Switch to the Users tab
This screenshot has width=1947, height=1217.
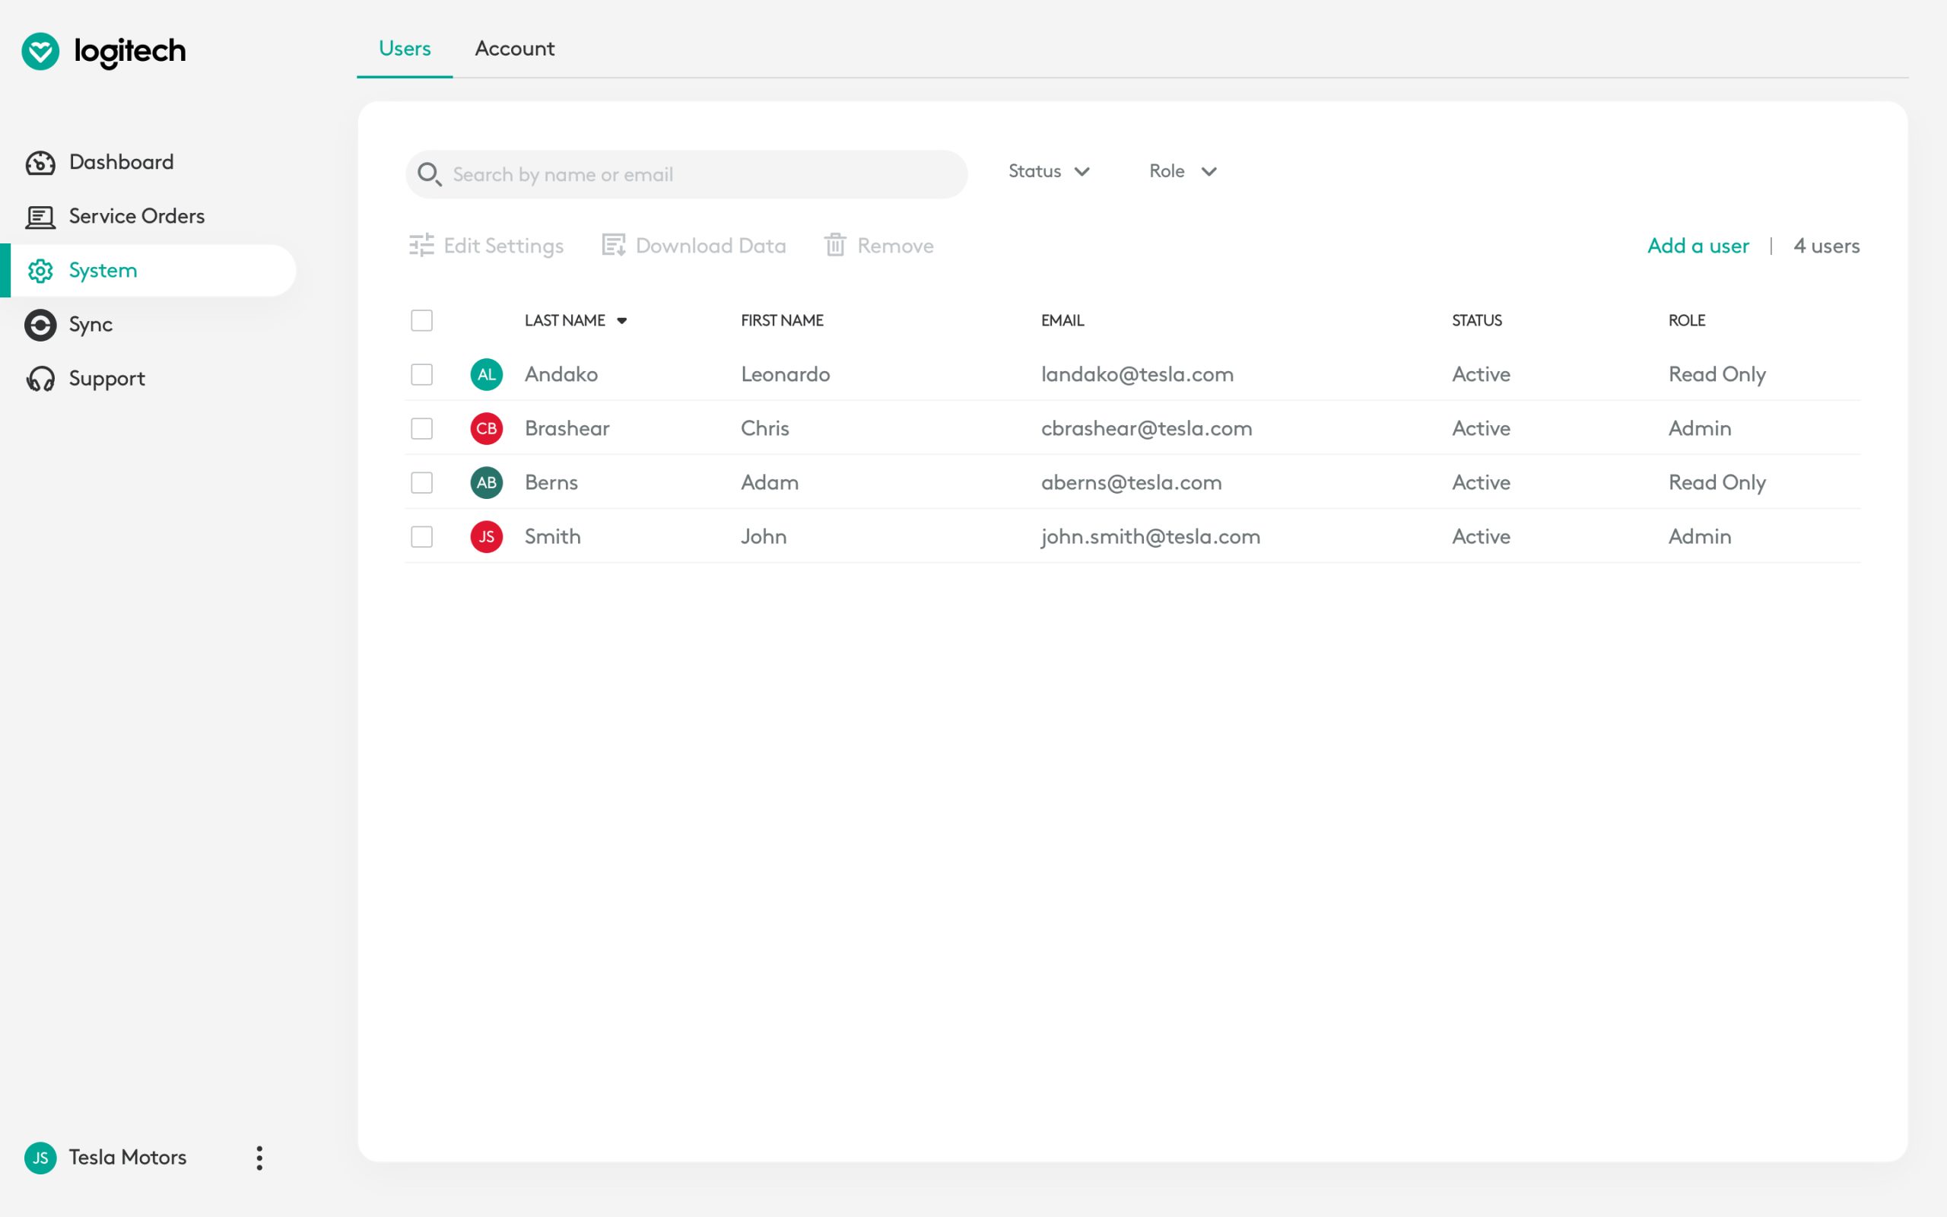[405, 48]
